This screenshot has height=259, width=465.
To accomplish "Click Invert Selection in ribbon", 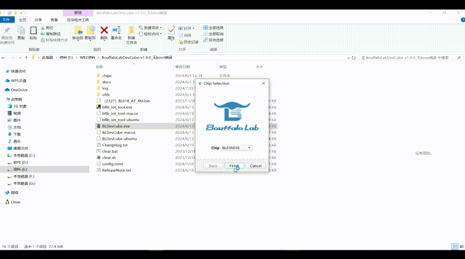I will (213, 40).
